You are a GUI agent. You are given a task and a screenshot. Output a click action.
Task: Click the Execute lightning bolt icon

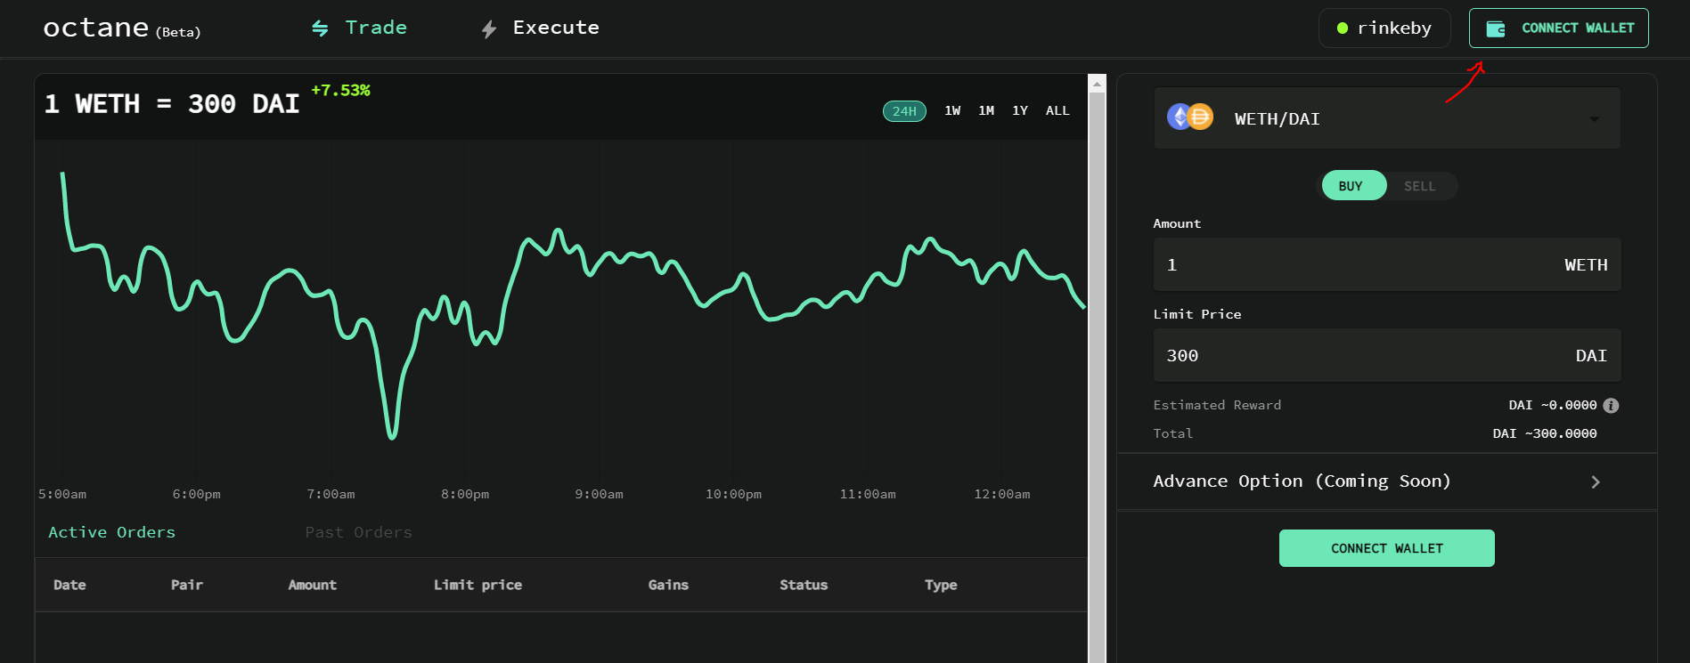pyautogui.click(x=488, y=29)
